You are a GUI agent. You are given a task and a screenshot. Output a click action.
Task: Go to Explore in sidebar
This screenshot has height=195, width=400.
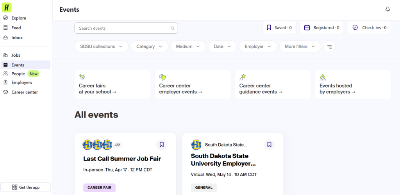tap(19, 18)
